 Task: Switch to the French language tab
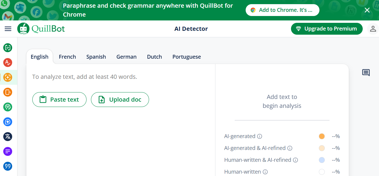pyautogui.click(x=67, y=57)
